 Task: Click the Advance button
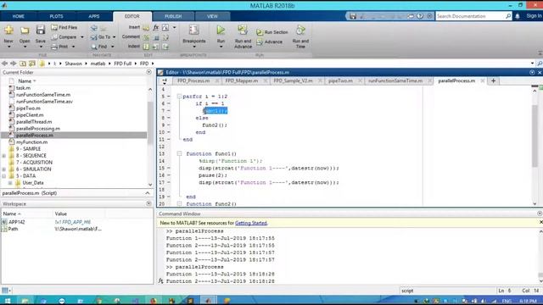click(270, 42)
